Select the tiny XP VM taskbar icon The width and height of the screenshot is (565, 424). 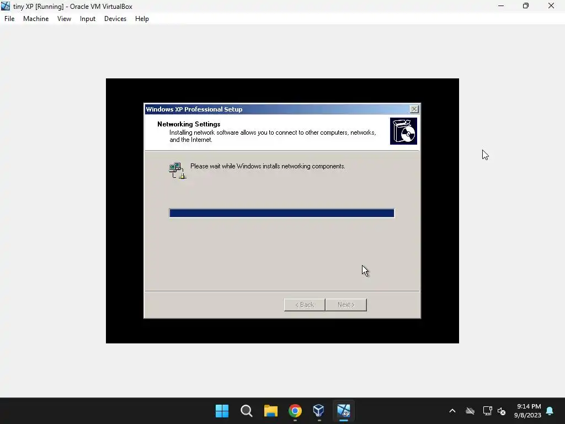(343, 411)
